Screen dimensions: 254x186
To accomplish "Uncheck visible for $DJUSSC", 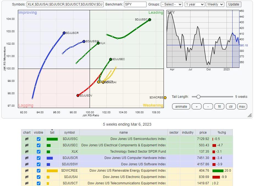I will tap(38, 139).
